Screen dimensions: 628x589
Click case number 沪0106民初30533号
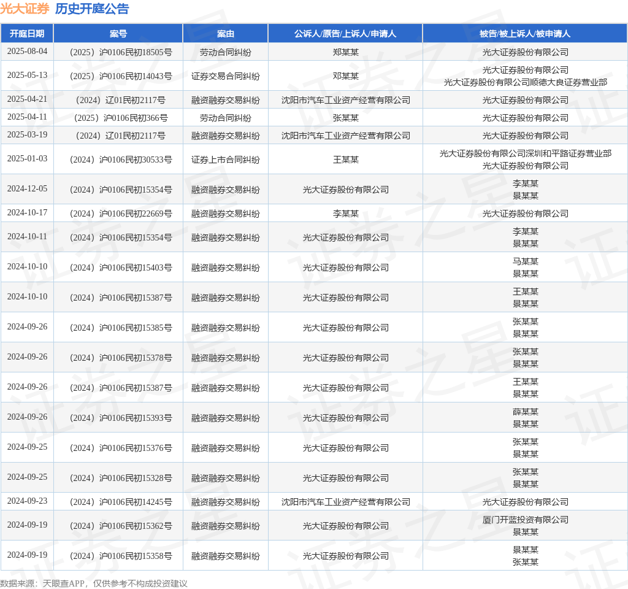coord(121,160)
